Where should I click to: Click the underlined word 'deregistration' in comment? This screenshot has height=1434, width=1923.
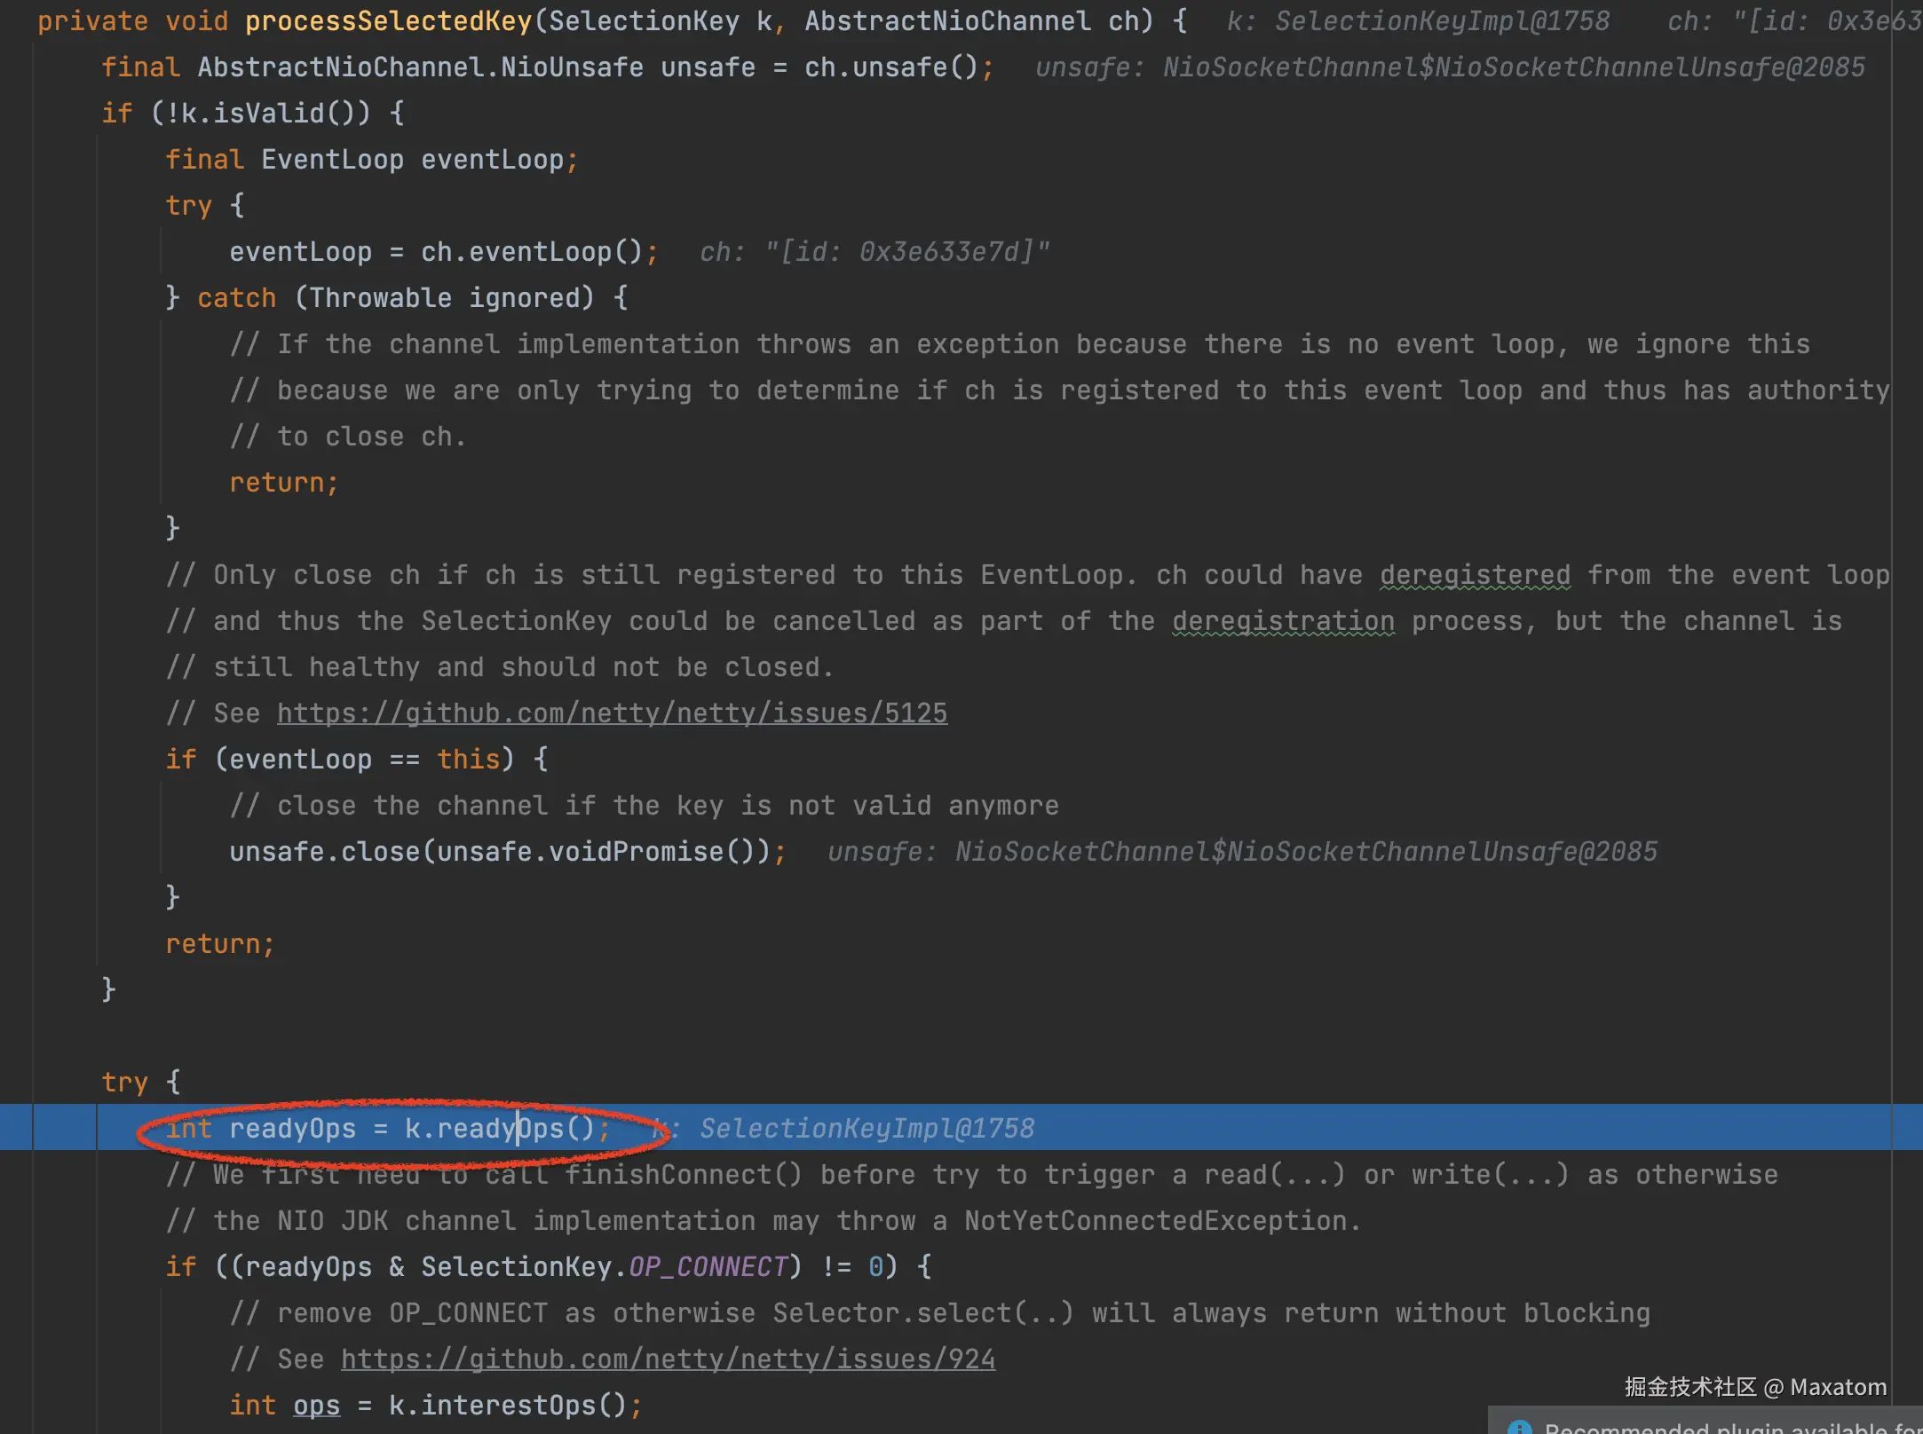[x=1283, y=621]
